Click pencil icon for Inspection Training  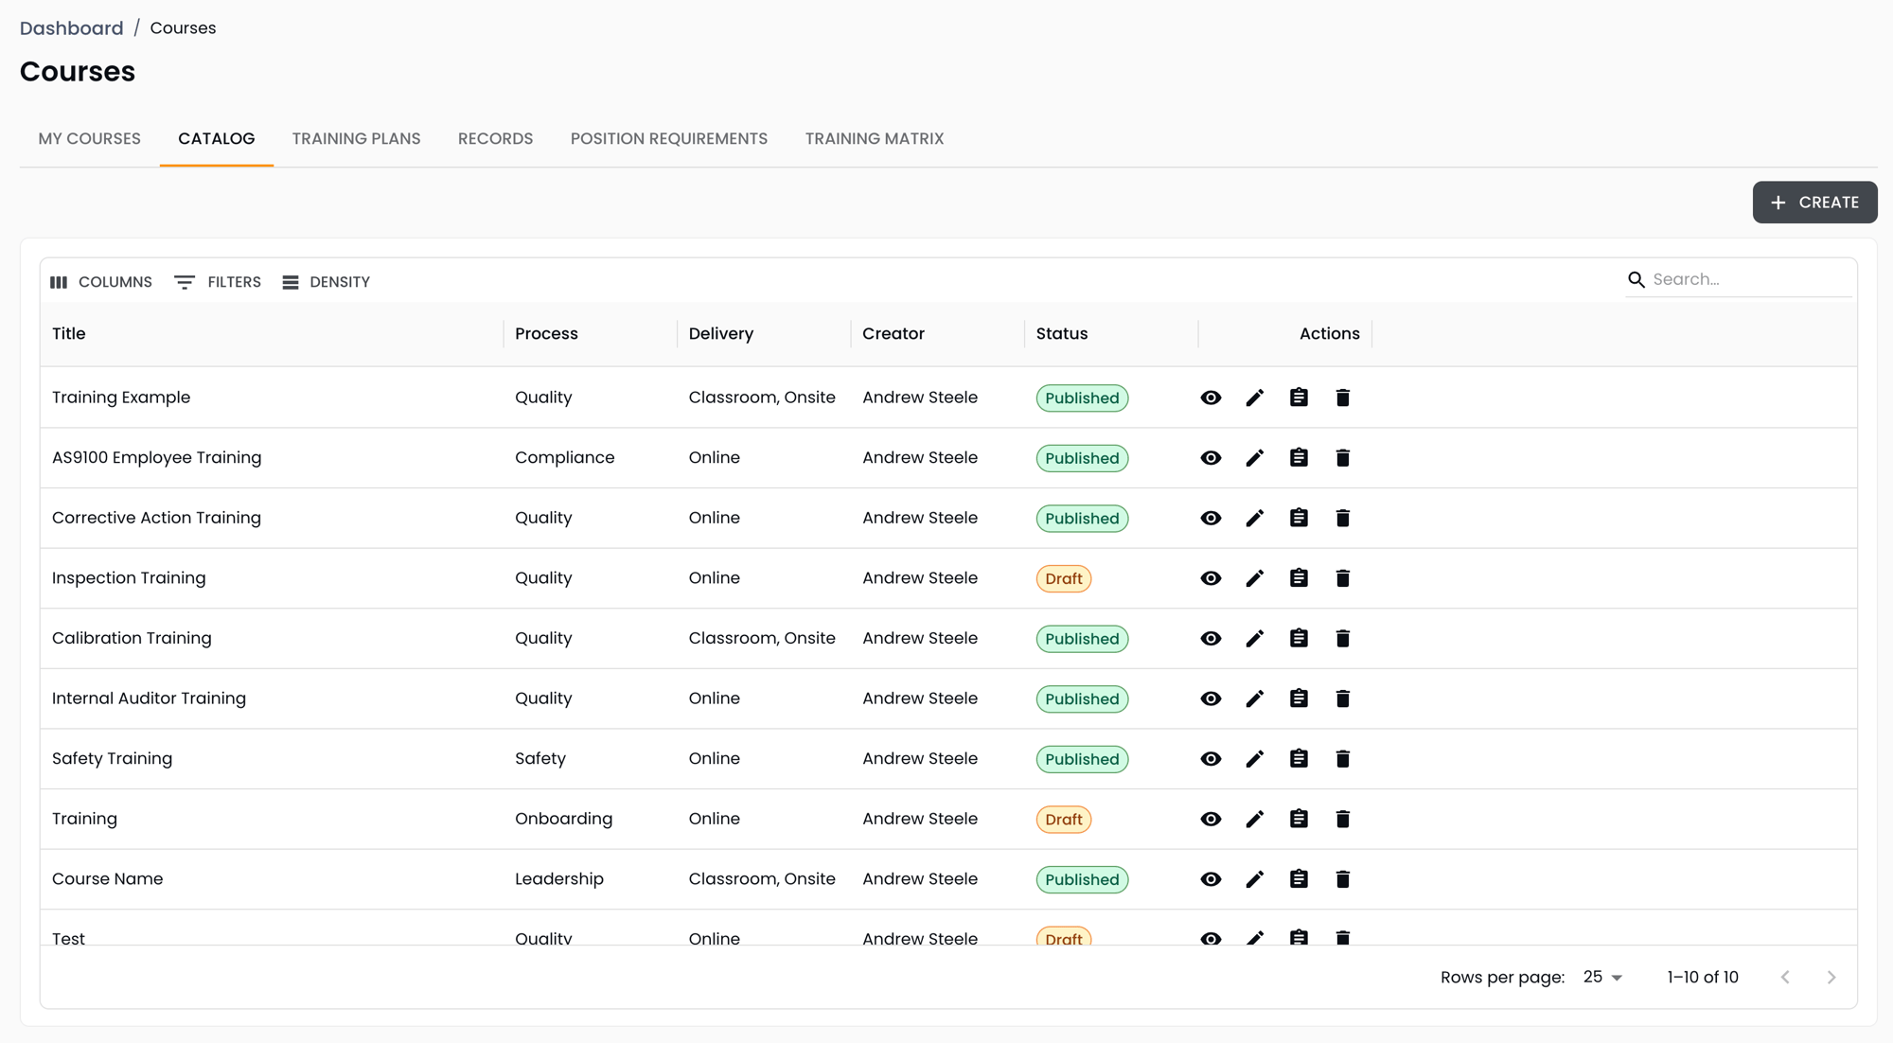click(1254, 578)
